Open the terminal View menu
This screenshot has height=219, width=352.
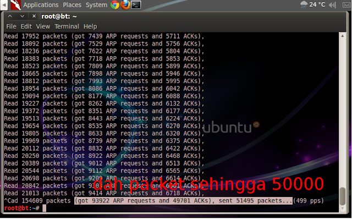[43, 26]
